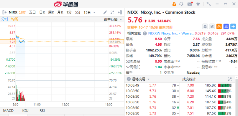Open the notes icon beside alert bell
The image size is (238, 116).
212,27
